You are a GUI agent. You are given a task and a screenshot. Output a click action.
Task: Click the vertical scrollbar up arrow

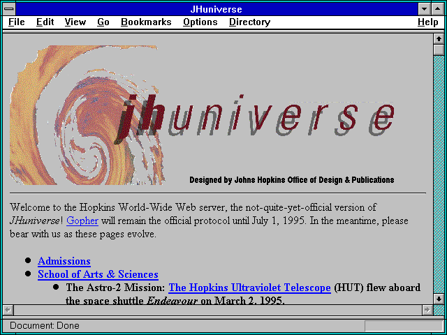439,39
